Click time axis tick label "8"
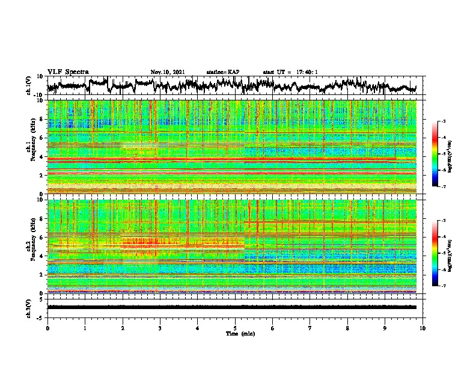476x368 pixels. 347,328
